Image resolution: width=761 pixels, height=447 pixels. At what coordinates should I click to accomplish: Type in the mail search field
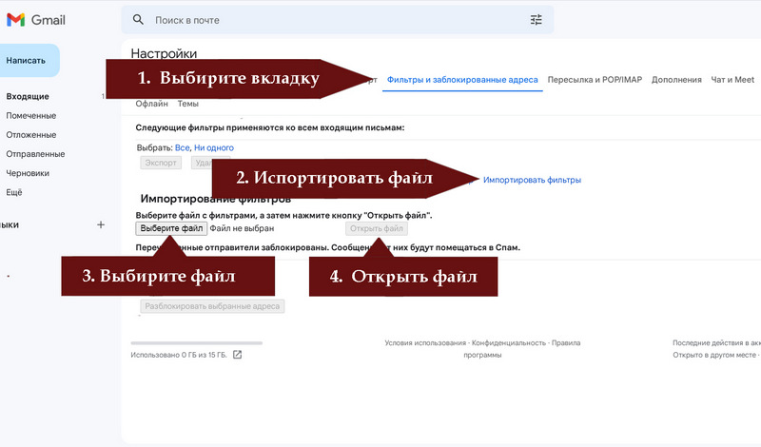333,20
